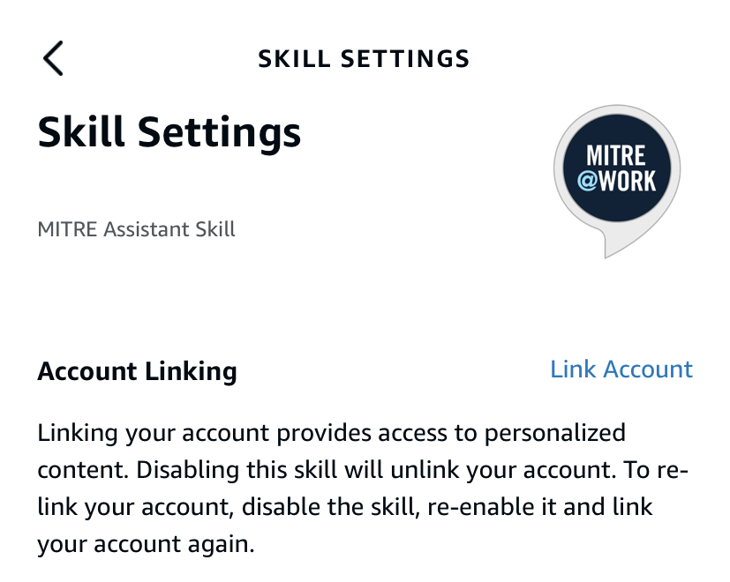Click the line 'link your account, disable the skill'
This screenshot has width=730, height=582.
350,507
